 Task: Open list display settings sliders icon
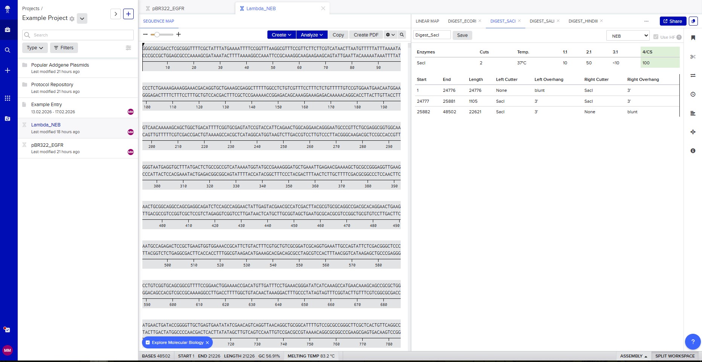point(128,48)
